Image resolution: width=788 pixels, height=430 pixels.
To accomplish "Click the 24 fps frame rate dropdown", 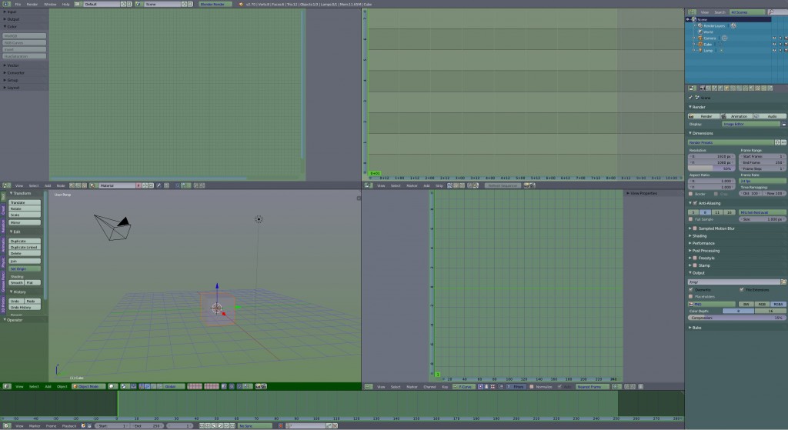I will (763, 181).
